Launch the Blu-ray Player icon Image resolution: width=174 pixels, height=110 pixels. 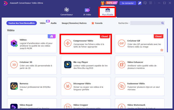click(x=68, y=65)
